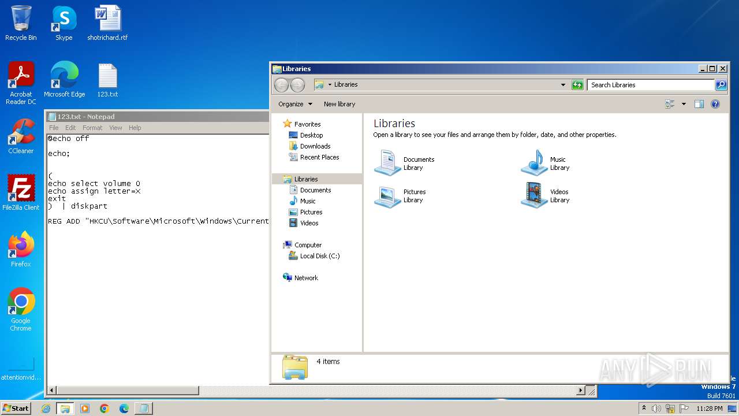Screen dimensions: 739x416
Task: Open Windows Media Player taskbar icon
Action: point(85,408)
